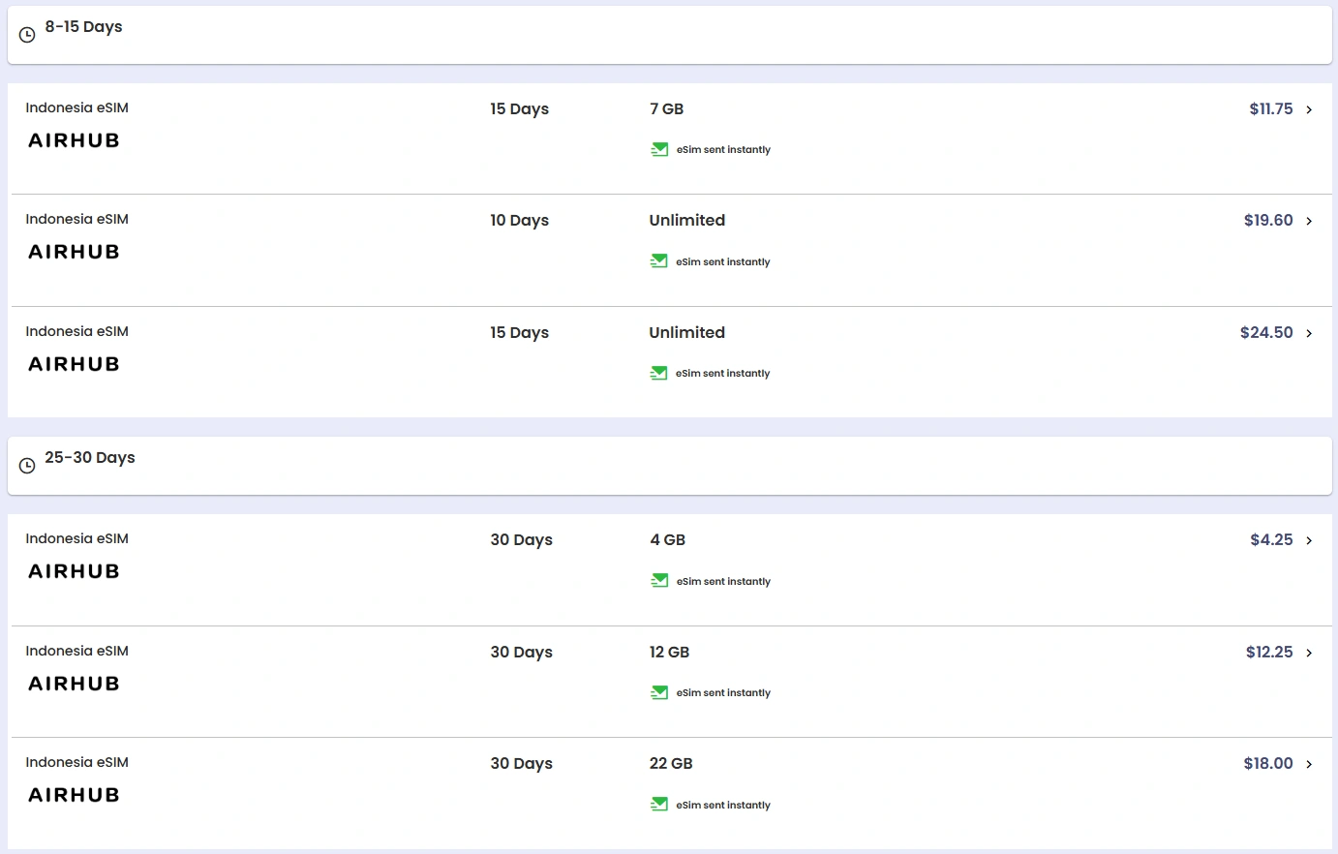This screenshot has height=854, width=1338.
Task: Click Indonesia eSIM title of 4 GB plan
Action: tap(76, 539)
